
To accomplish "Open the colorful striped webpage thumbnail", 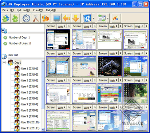I will point(110,93).
